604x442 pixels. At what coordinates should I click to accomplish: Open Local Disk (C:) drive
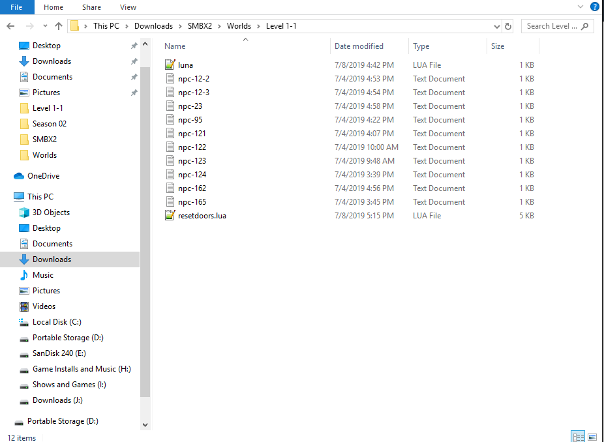pyautogui.click(x=57, y=322)
